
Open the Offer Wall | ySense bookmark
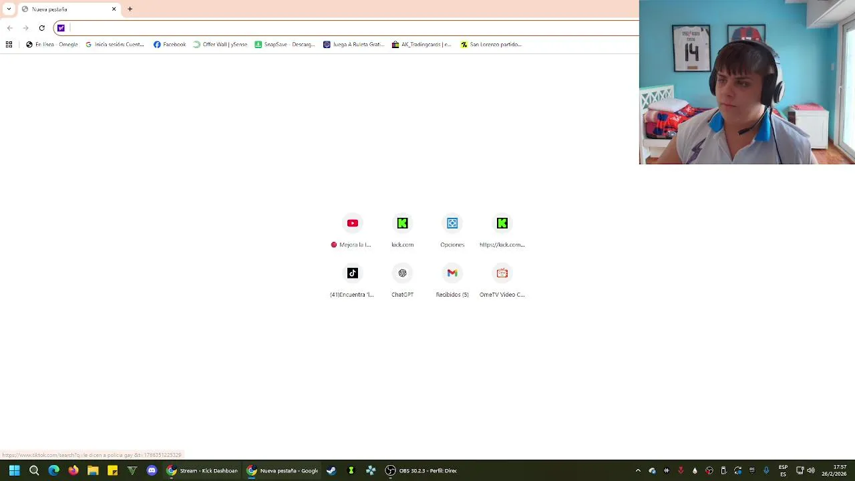(220, 45)
